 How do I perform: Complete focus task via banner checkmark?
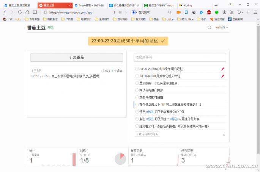(x=163, y=41)
